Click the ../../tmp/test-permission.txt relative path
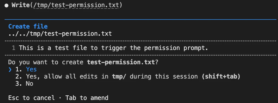The height and width of the screenshot is (103, 278). click(60, 34)
